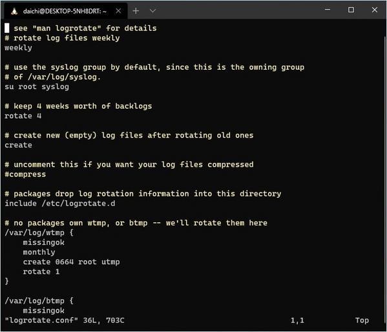Open a new terminal tab
This screenshot has width=387, height=332.
136,11
